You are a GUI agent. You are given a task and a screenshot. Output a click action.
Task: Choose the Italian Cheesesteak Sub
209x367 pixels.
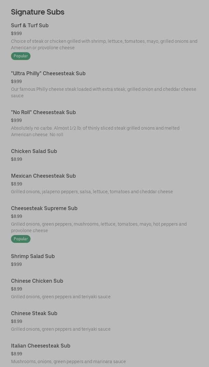point(41,346)
